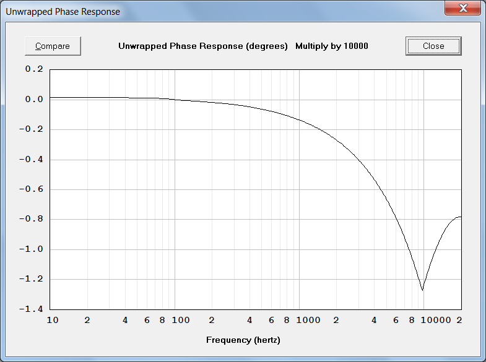Click the -0.4 y-axis value

[x=31, y=160]
